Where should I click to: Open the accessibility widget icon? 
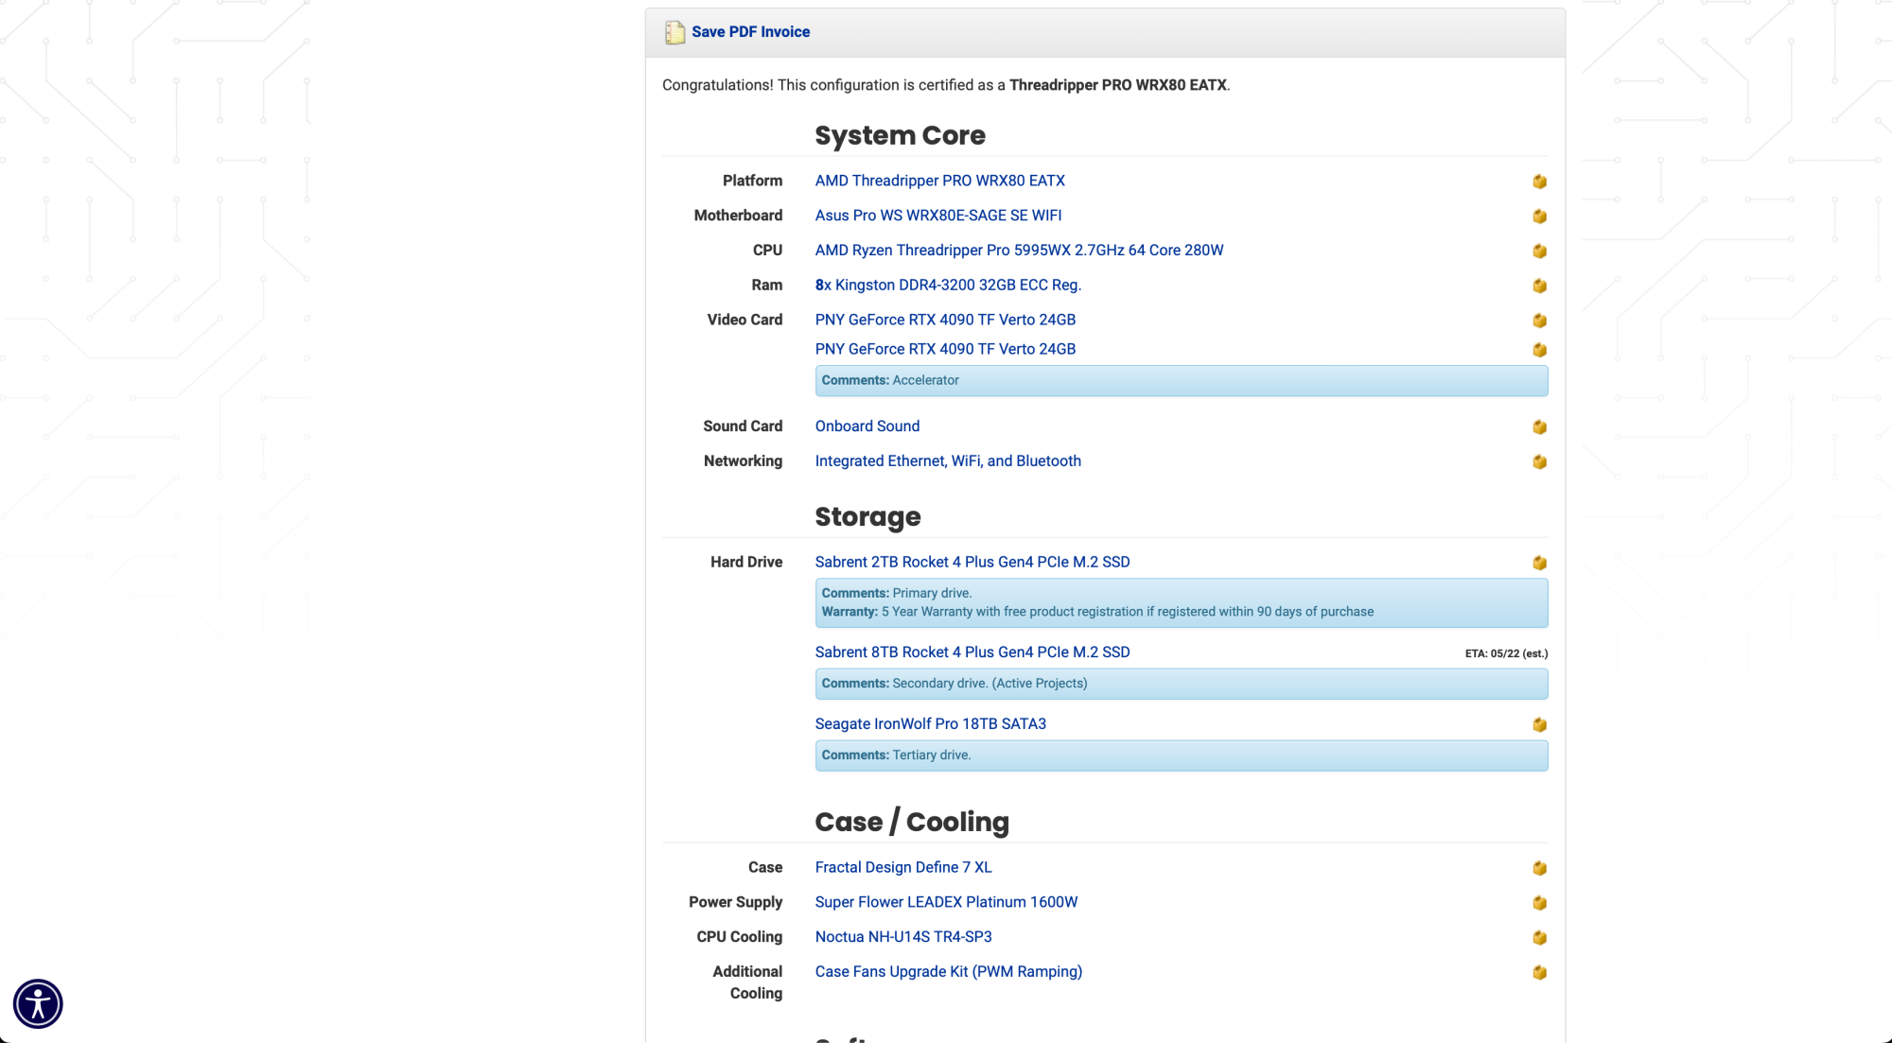tap(38, 1003)
